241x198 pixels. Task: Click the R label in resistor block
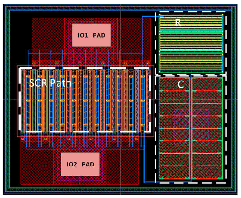pos(177,23)
